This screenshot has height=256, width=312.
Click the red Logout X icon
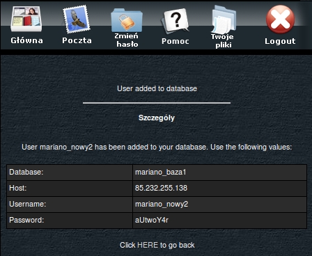280,19
